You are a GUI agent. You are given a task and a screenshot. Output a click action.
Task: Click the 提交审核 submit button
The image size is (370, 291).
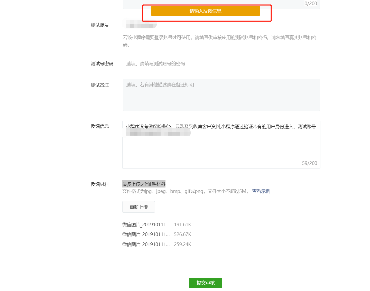[x=205, y=283]
